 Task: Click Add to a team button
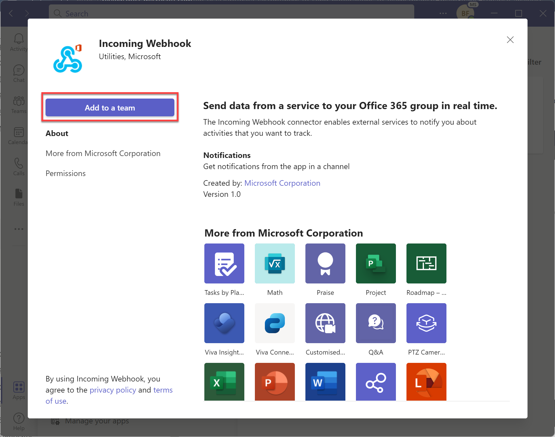pos(110,108)
